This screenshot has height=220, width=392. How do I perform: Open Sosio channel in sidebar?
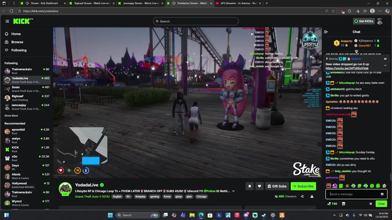27,89
